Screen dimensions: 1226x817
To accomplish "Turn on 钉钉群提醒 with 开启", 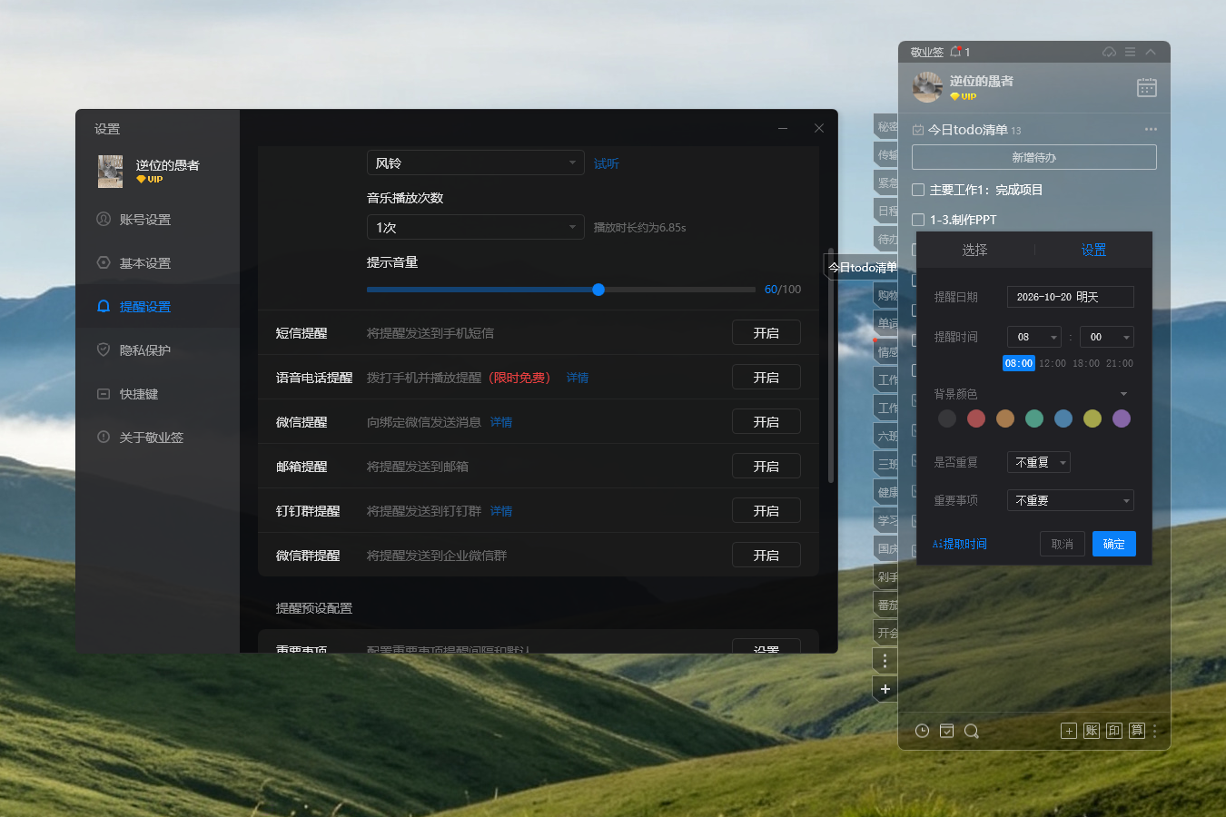I will point(766,511).
